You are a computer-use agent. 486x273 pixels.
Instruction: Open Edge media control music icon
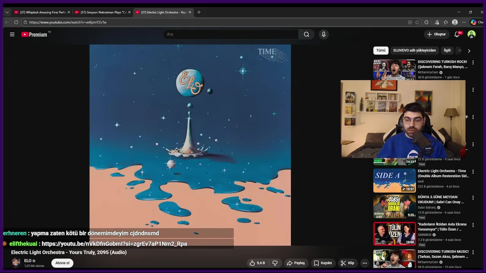click(437, 22)
